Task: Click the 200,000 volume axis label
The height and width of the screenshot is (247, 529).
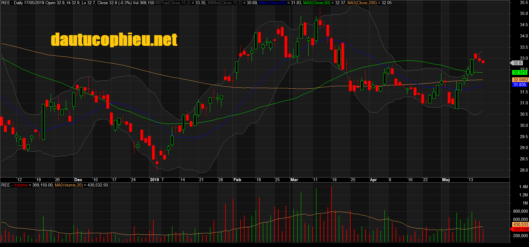Action: (521, 236)
